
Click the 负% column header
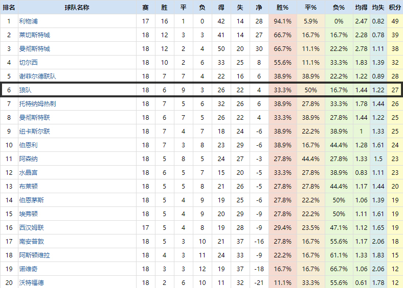click(x=338, y=8)
